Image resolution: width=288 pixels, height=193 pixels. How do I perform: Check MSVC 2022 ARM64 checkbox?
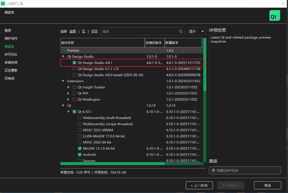tap(80, 130)
